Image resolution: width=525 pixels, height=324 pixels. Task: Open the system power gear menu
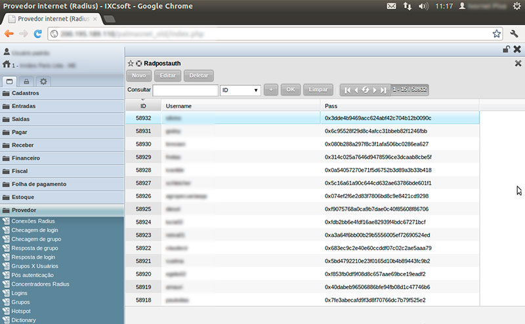(517, 6)
